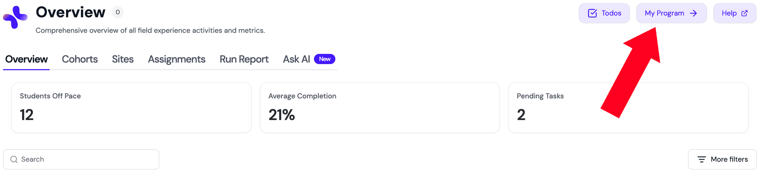Click the count badge next to Overview title
This screenshot has height=180, width=772.
[x=118, y=12]
